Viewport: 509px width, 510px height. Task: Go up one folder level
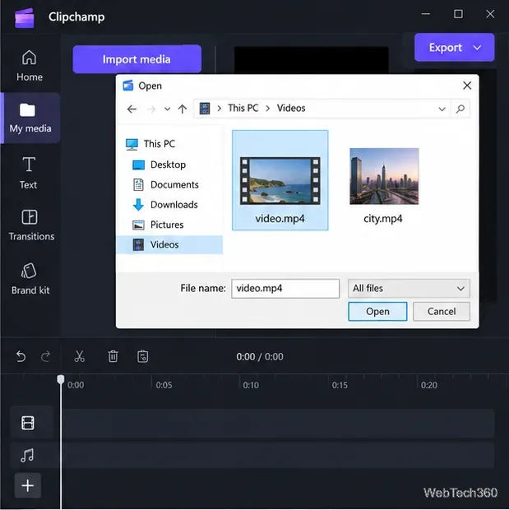183,109
